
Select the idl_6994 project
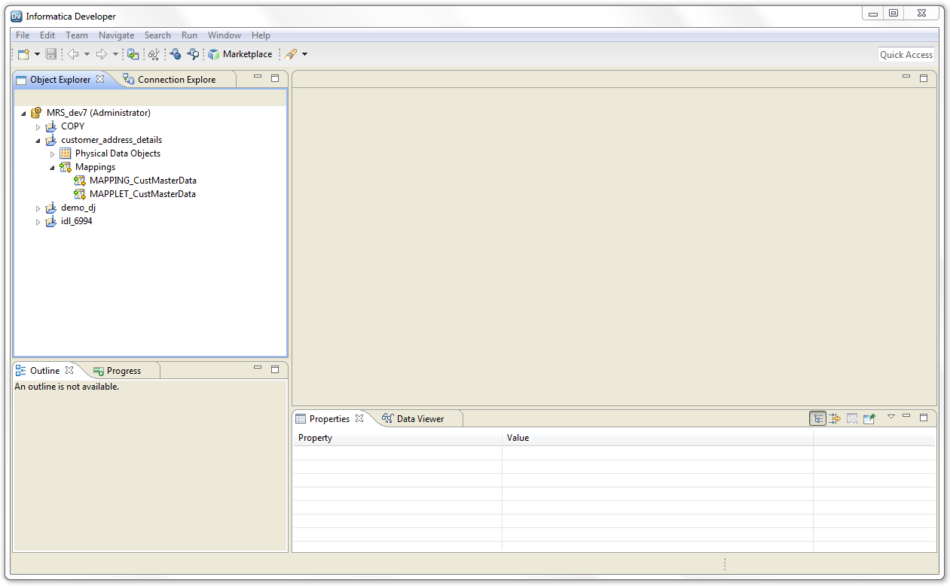[x=77, y=221]
